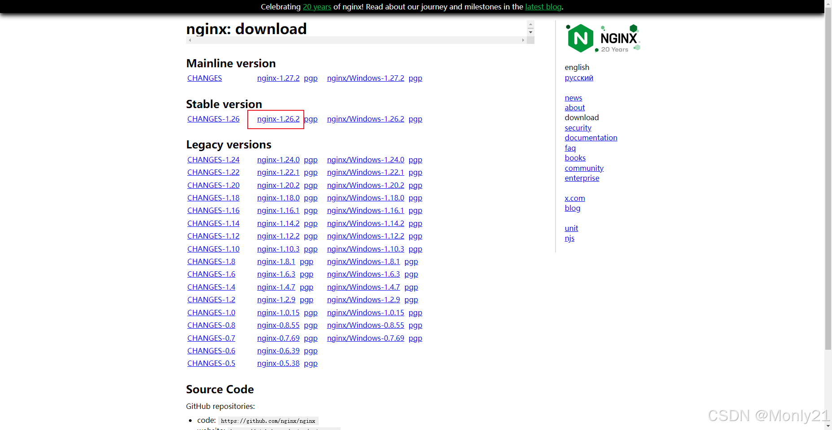Open the 'latest blog' banner link
Screen dimensions: 832x430
[x=543, y=7]
